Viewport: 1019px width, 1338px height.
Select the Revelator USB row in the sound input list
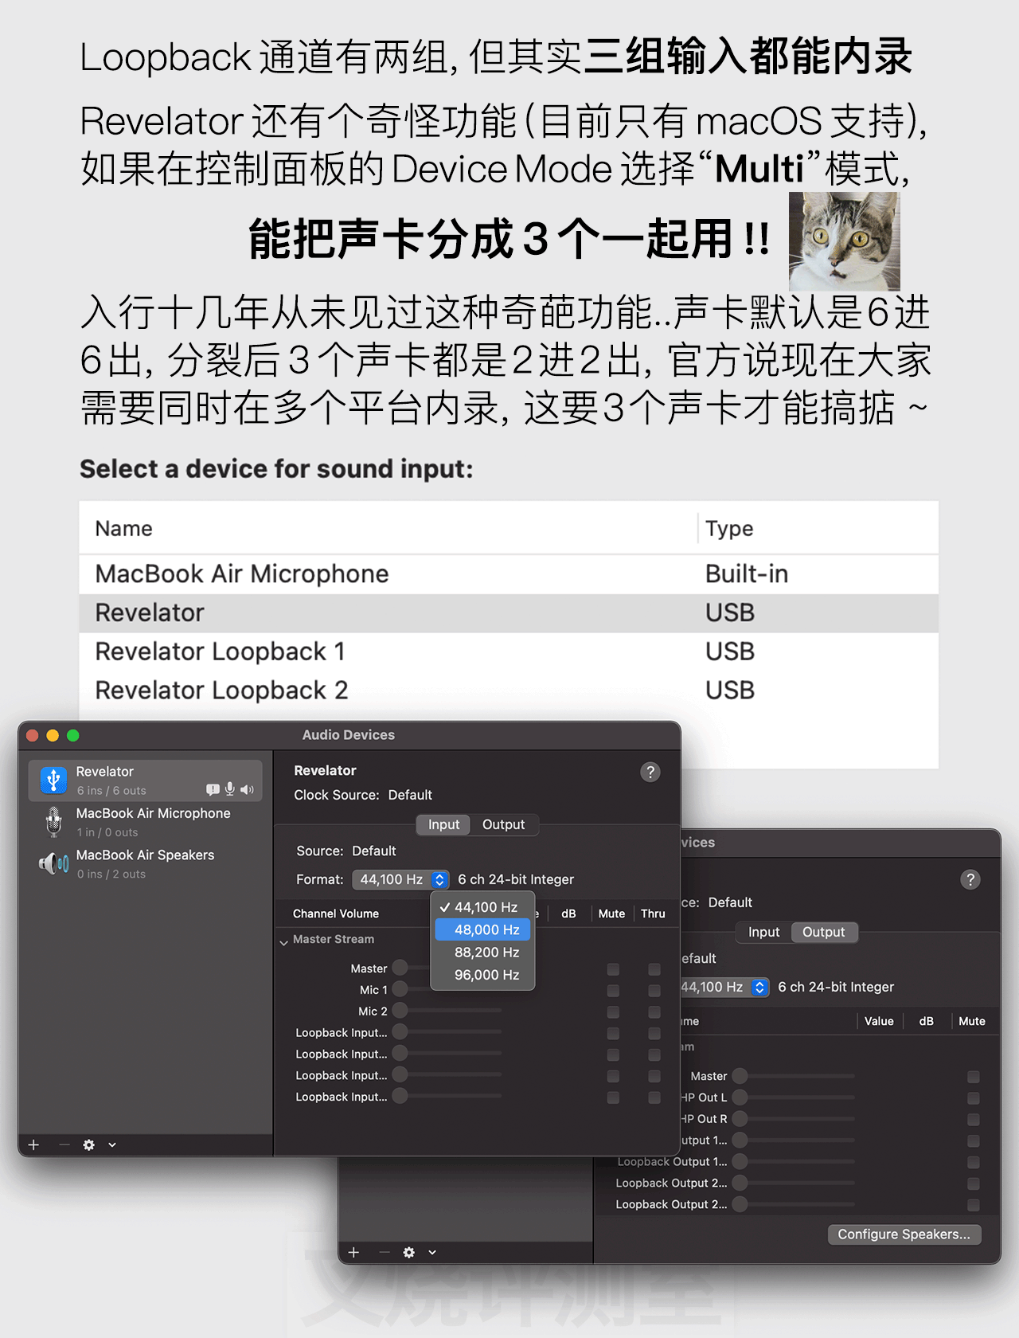tap(509, 613)
